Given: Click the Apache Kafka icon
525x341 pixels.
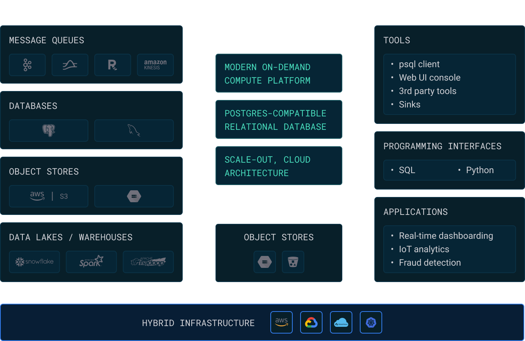Looking at the screenshot, I should click(27, 65).
